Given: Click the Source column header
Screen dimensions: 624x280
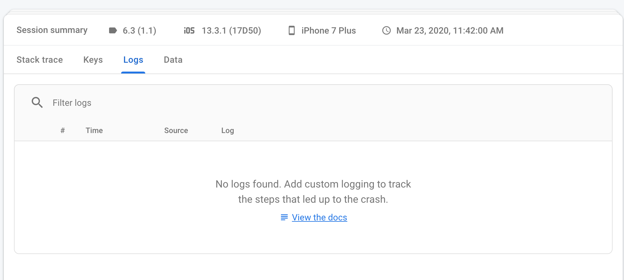Looking at the screenshot, I should (x=176, y=130).
